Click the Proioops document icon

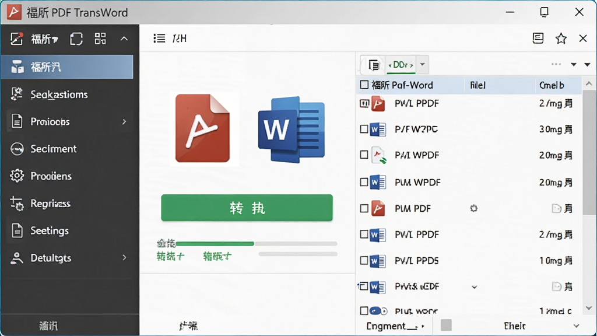click(x=17, y=121)
